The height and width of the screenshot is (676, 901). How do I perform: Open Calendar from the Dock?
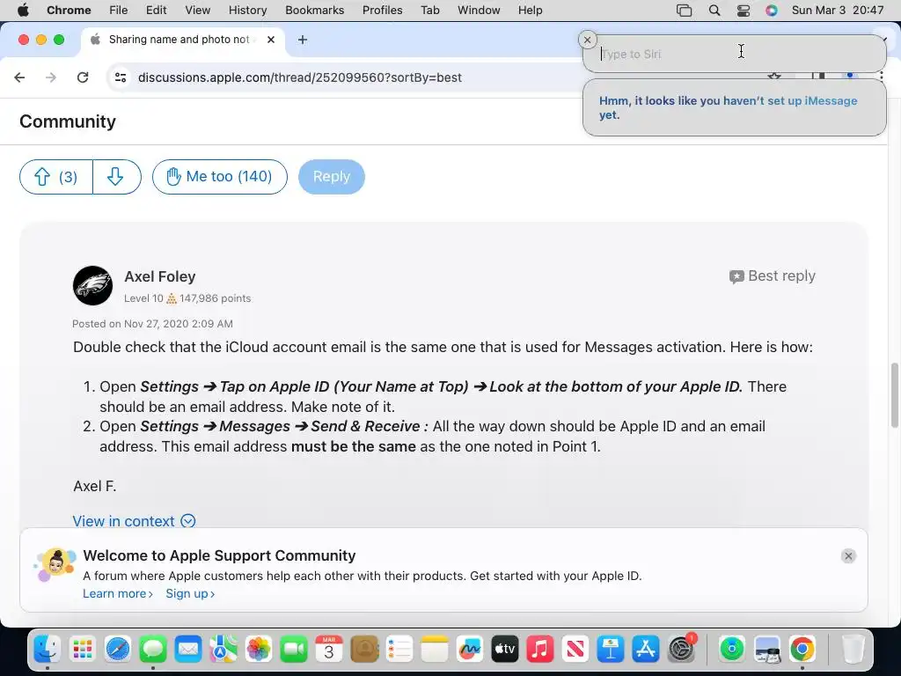coord(329,650)
